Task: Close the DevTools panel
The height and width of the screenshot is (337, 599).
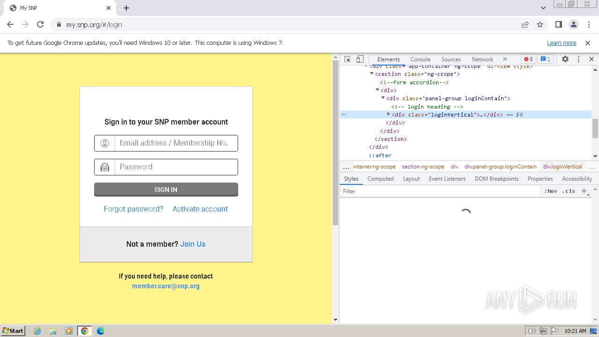Action: click(x=592, y=59)
